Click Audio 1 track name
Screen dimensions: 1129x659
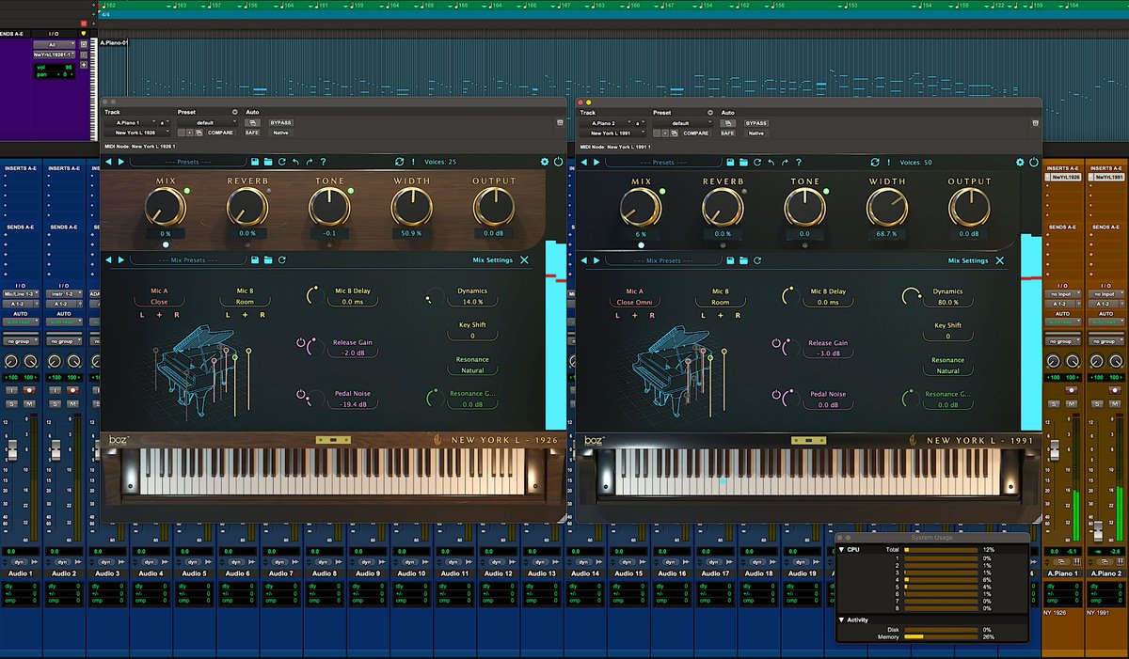point(20,573)
